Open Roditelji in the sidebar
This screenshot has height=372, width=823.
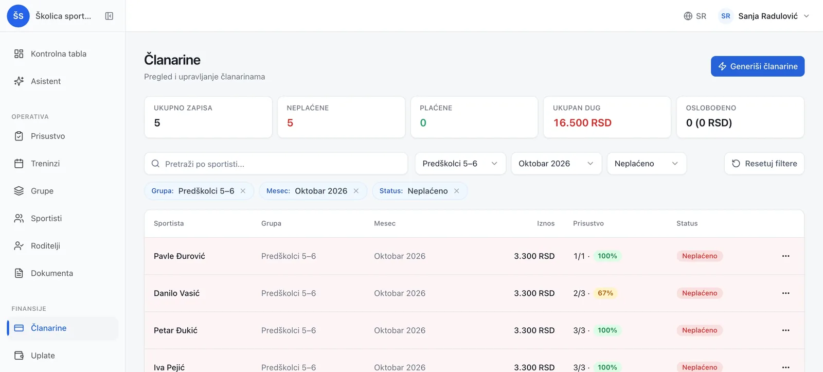[63, 246]
